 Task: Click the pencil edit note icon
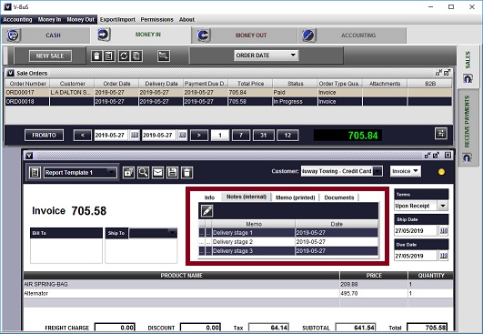pos(206,211)
